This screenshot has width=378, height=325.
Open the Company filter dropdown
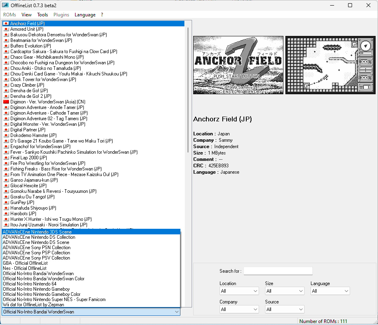pyautogui.click(x=239, y=309)
